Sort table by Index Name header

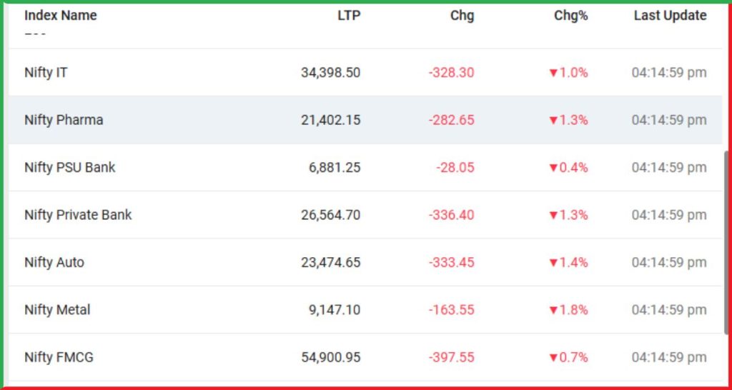pyautogui.click(x=61, y=16)
